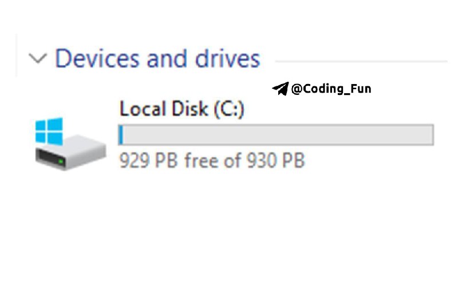Click the blue used-space portion of bar
Image resolution: width=458 pixels, height=291 pixels.
pos(121,135)
